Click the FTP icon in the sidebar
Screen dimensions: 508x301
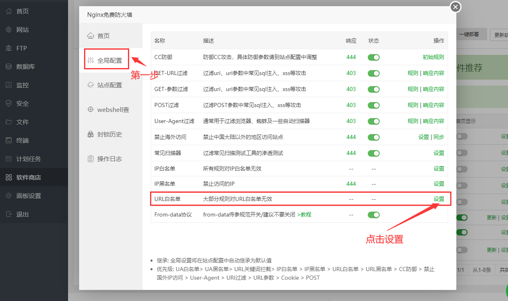click(x=9, y=48)
